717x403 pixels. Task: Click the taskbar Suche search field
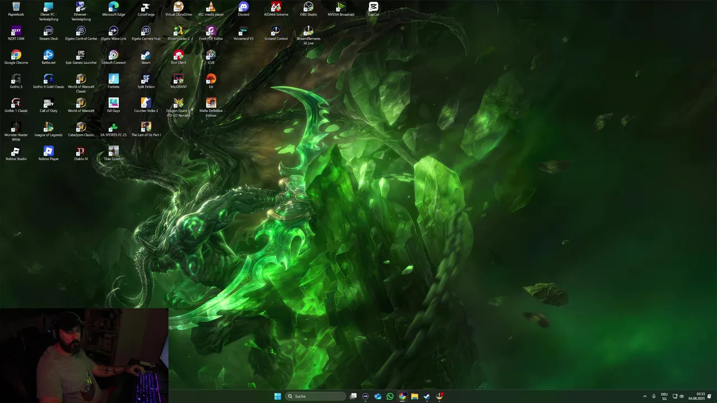[315, 396]
